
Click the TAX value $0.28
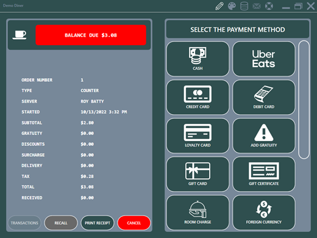pyautogui.click(x=87, y=176)
